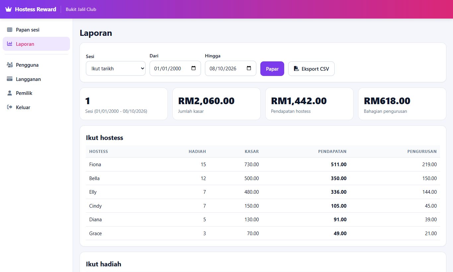Focus the Hingga date field 08/10/2026
This screenshot has width=453, height=272.
(230, 68)
